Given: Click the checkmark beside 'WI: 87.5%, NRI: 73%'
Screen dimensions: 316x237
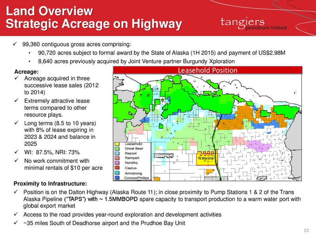Looking at the screenshot, I should (17, 152).
